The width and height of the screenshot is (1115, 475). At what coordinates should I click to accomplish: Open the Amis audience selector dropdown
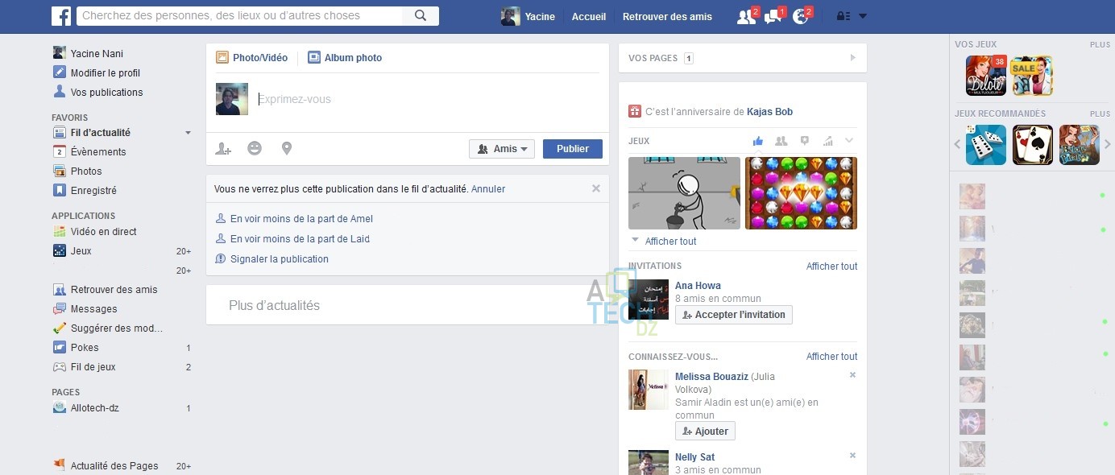click(x=502, y=148)
